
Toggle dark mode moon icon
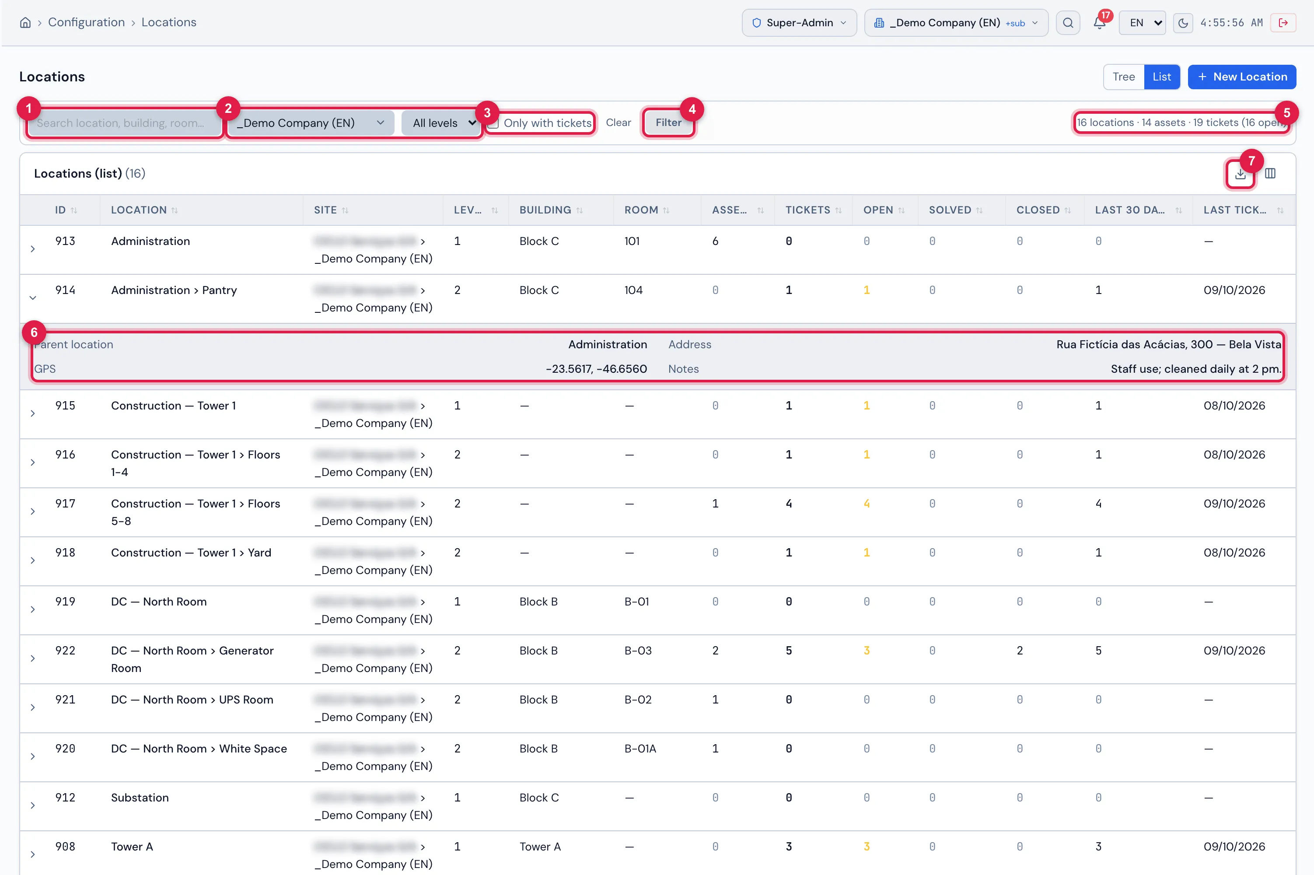1182,23
